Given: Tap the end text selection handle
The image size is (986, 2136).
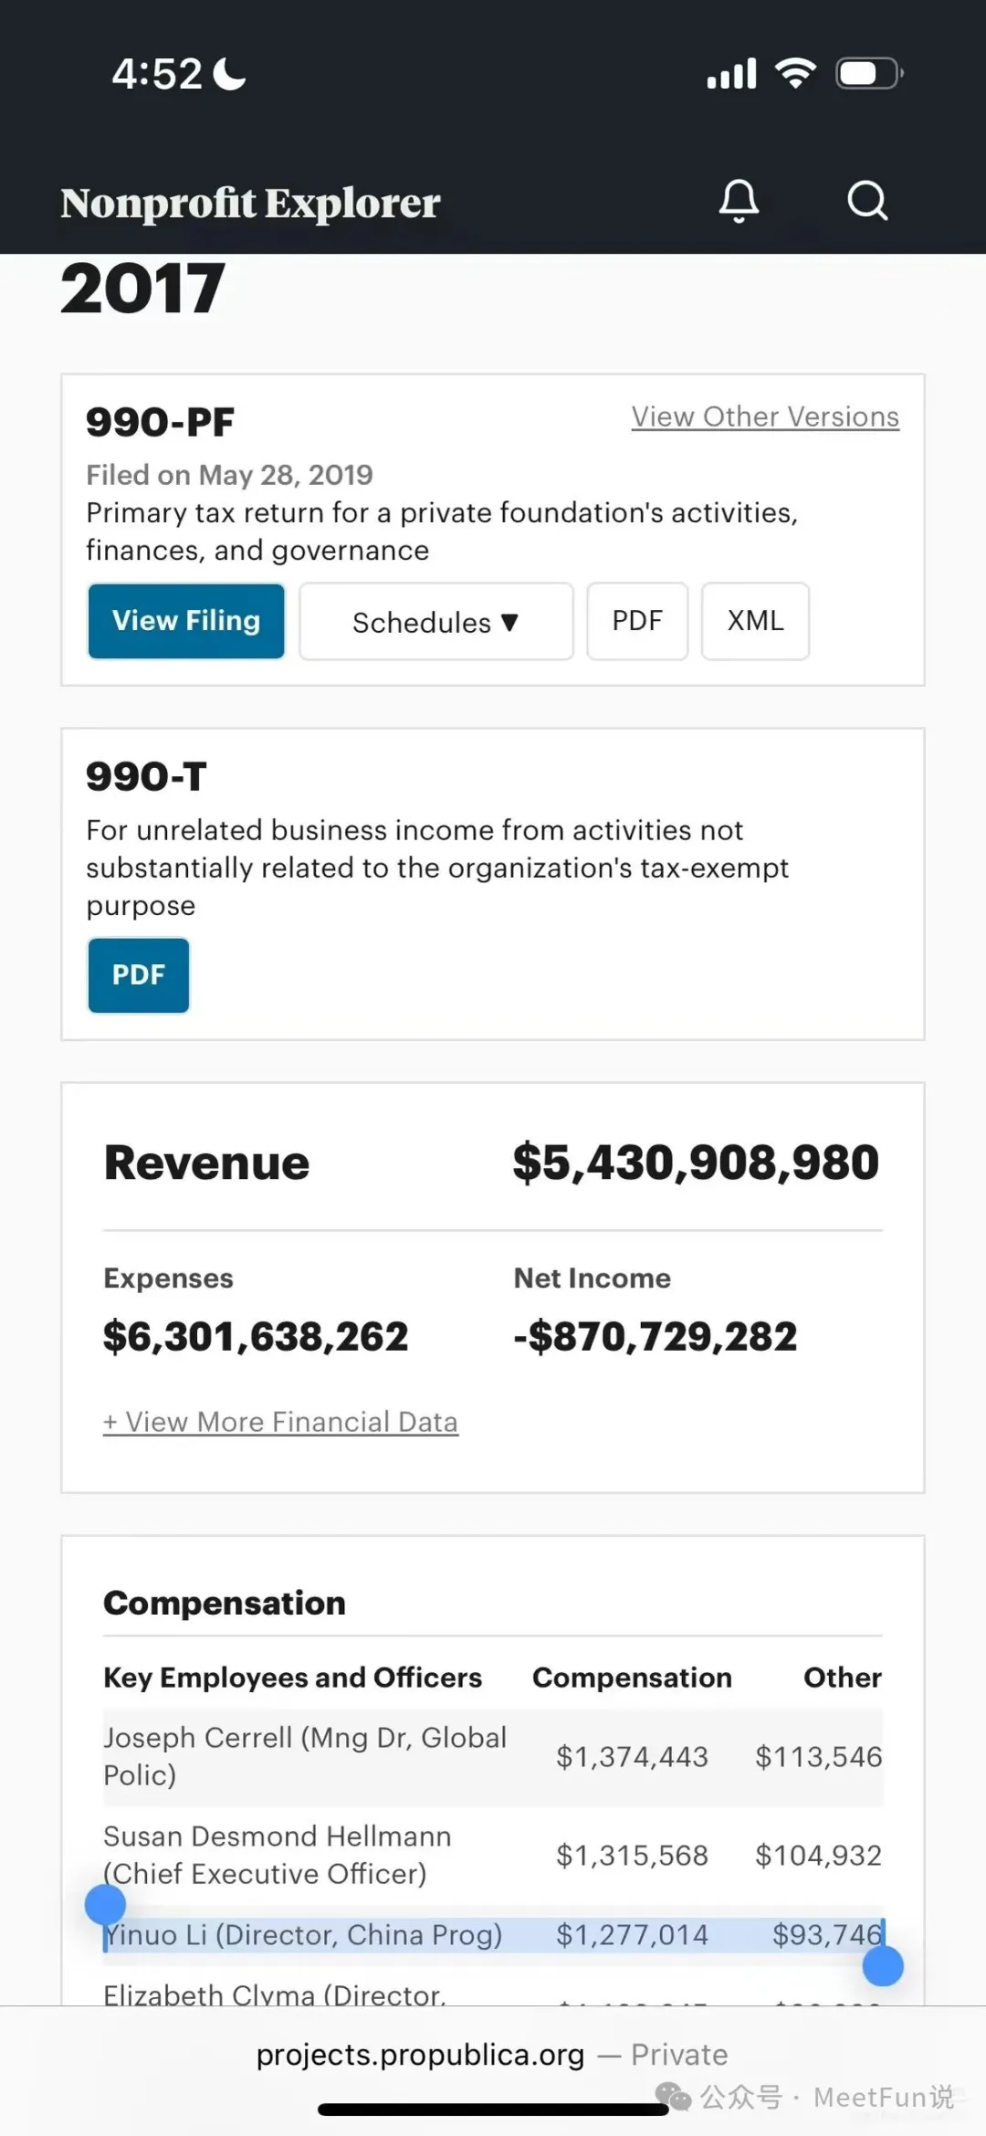Looking at the screenshot, I should pyautogui.click(x=883, y=1966).
